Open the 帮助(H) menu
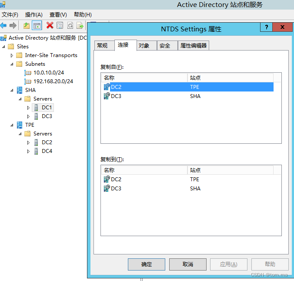The width and height of the screenshot is (294, 281). point(83,15)
